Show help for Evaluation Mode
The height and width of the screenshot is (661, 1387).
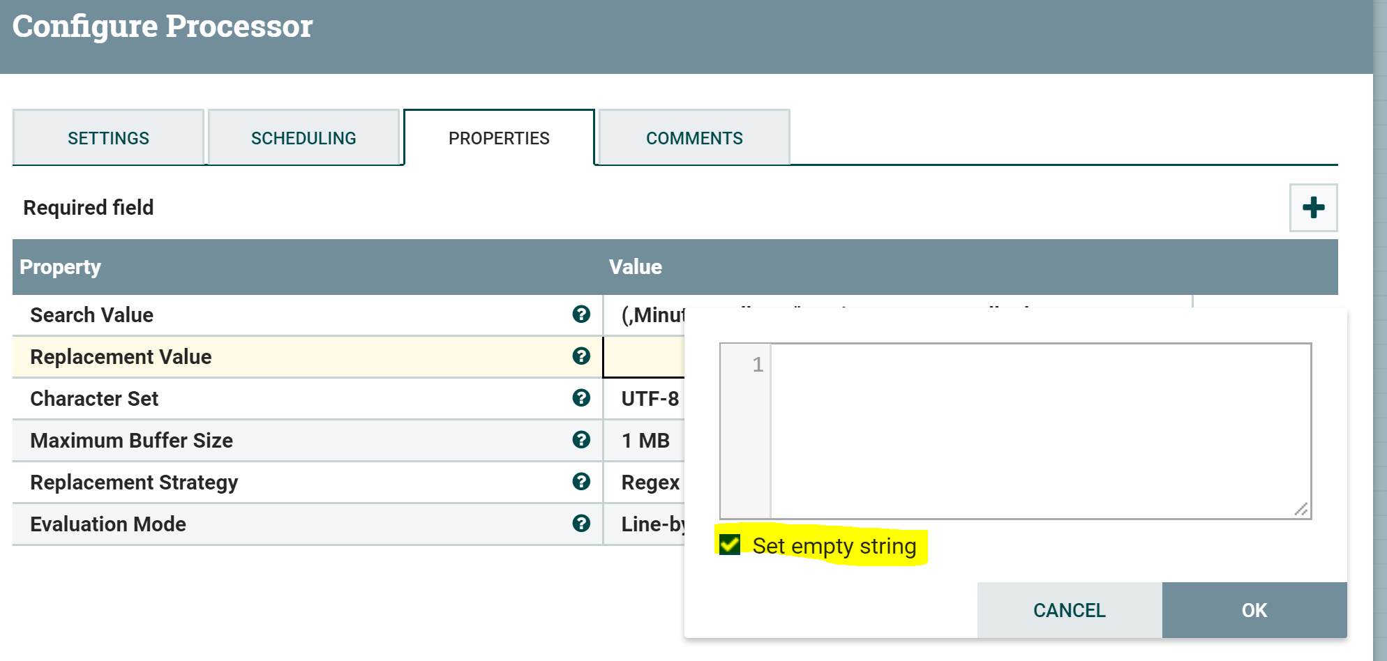point(581,524)
